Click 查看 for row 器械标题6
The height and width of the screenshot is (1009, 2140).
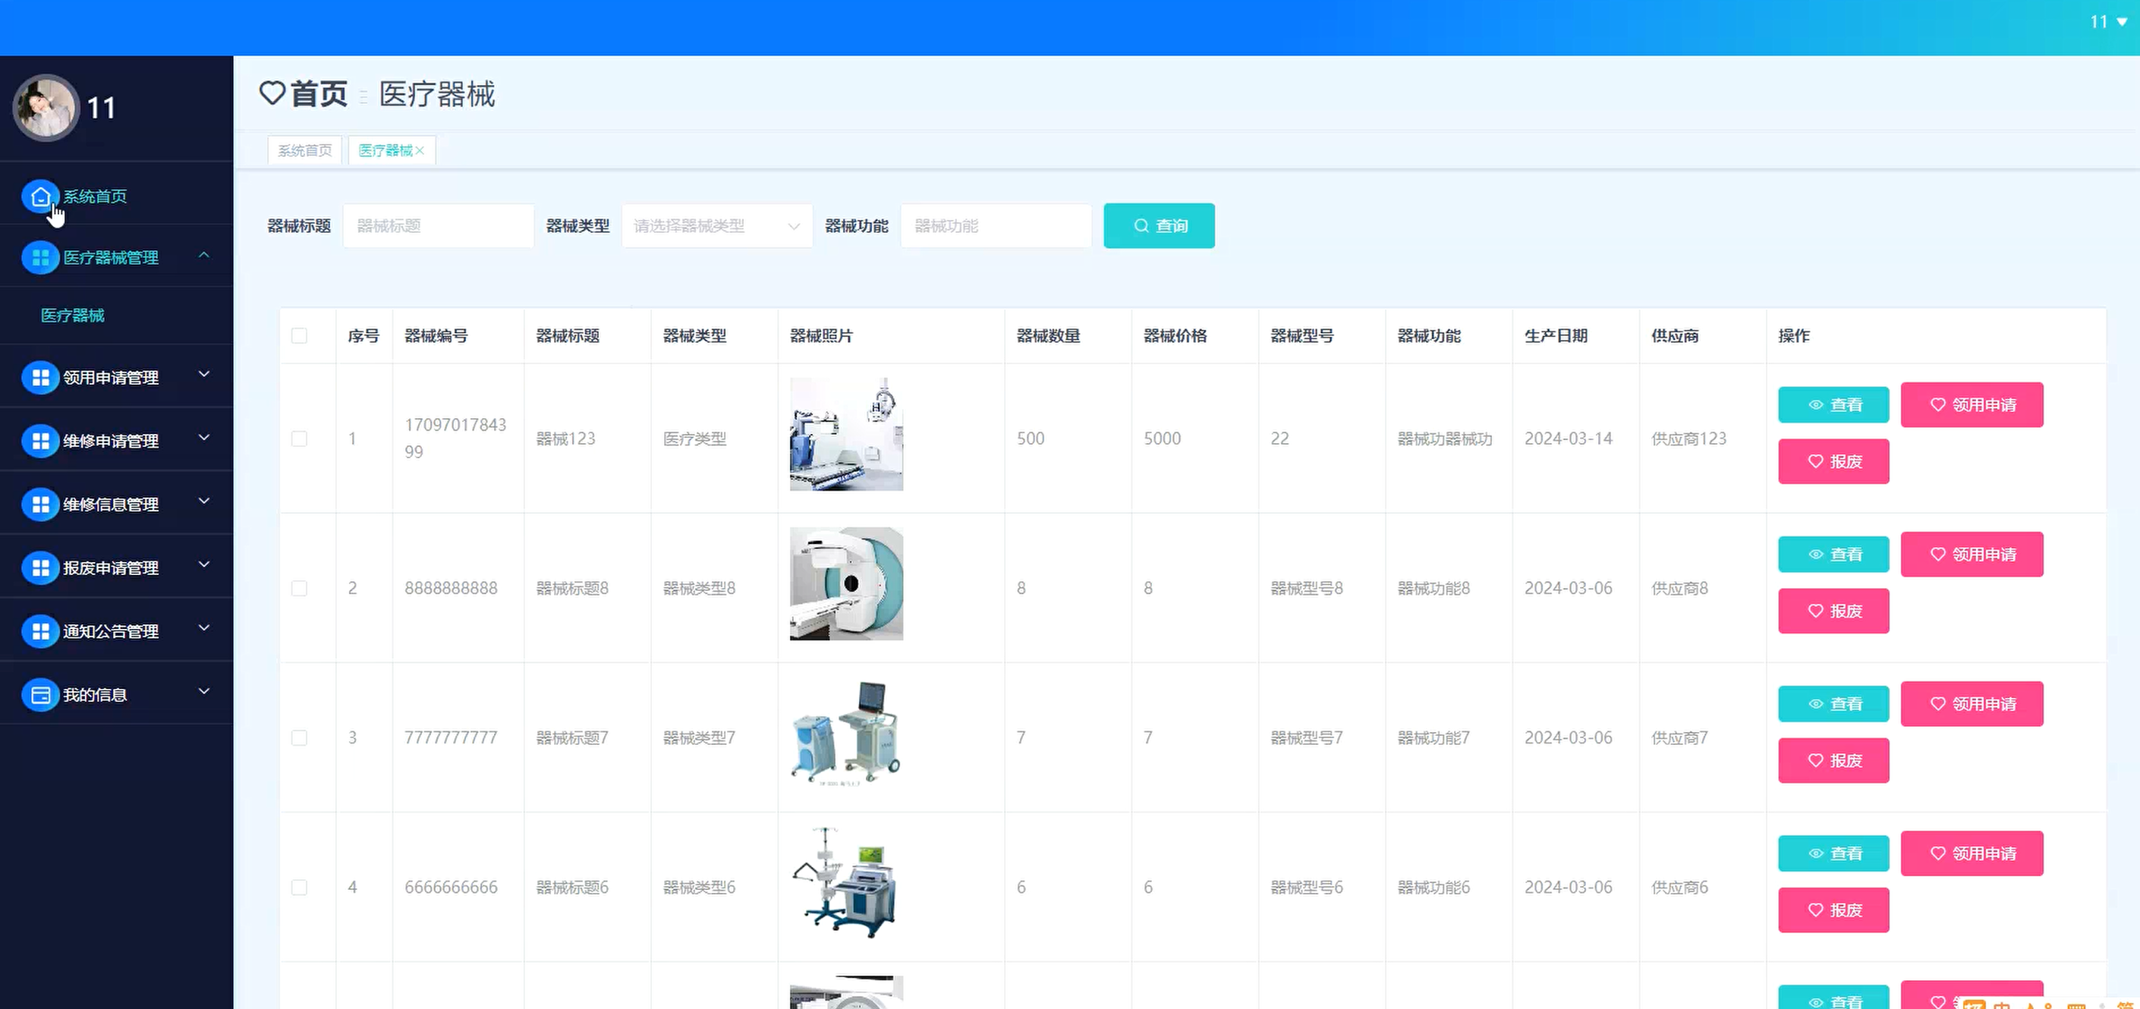pos(1833,853)
